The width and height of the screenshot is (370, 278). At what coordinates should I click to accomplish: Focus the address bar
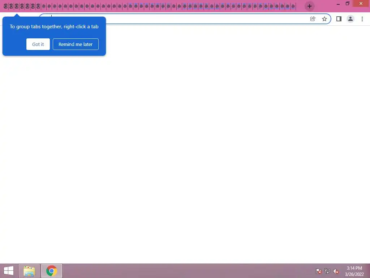185,19
